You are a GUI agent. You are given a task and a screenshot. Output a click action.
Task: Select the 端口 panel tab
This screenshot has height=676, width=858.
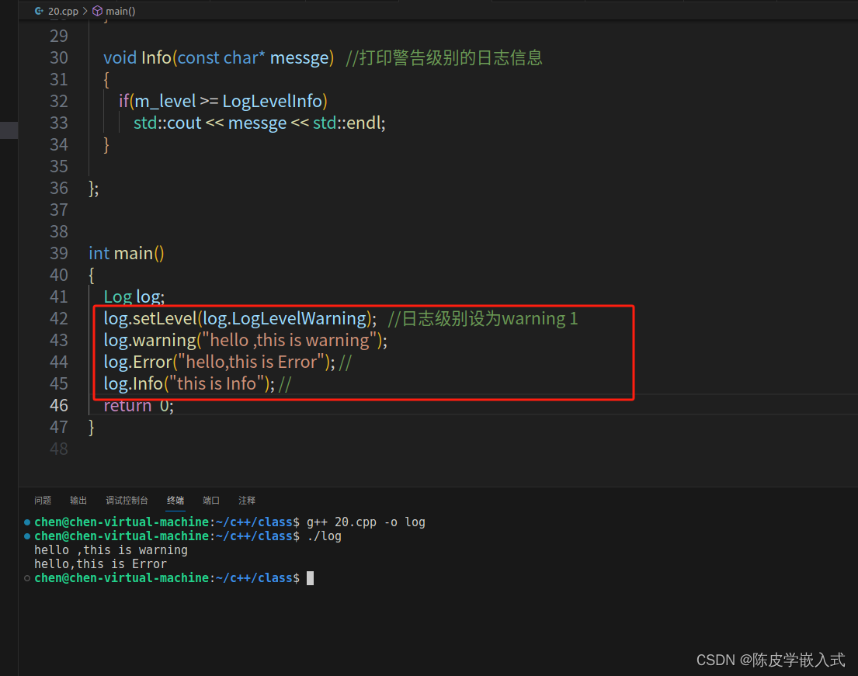tap(210, 501)
